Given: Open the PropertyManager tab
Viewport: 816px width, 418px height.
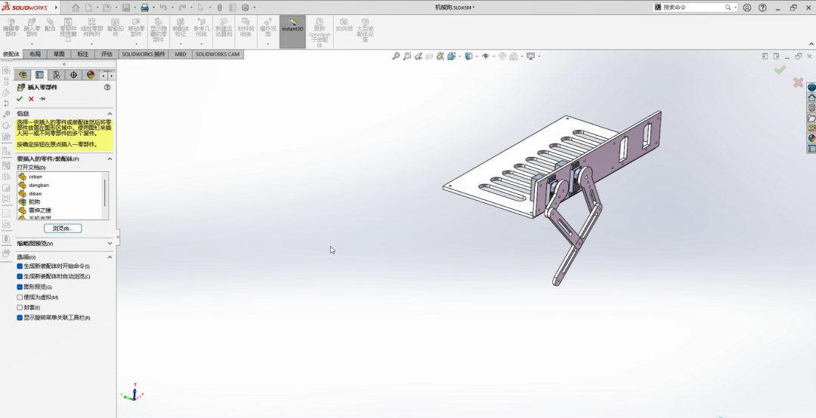Looking at the screenshot, I should point(39,75).
